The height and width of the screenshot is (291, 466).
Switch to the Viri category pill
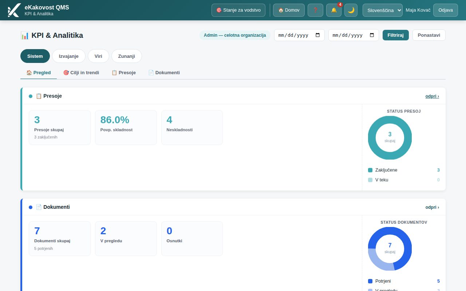[98, 56]
